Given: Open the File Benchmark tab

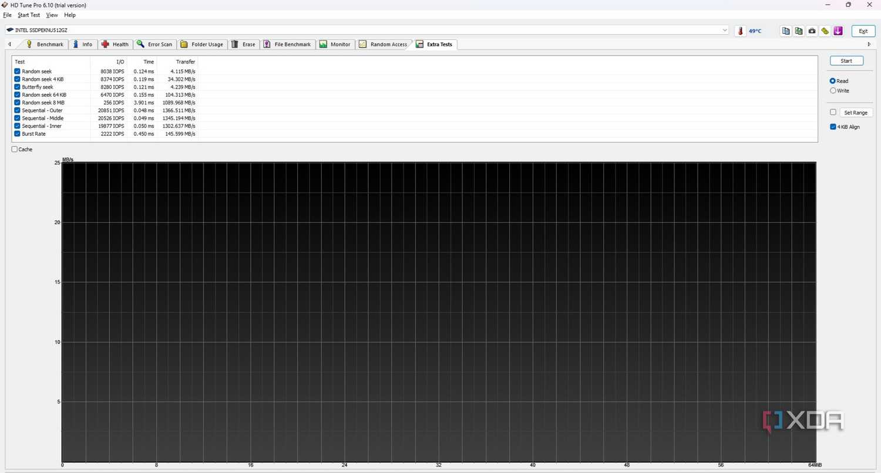Looking at the screenshot, I should (287, 44).
